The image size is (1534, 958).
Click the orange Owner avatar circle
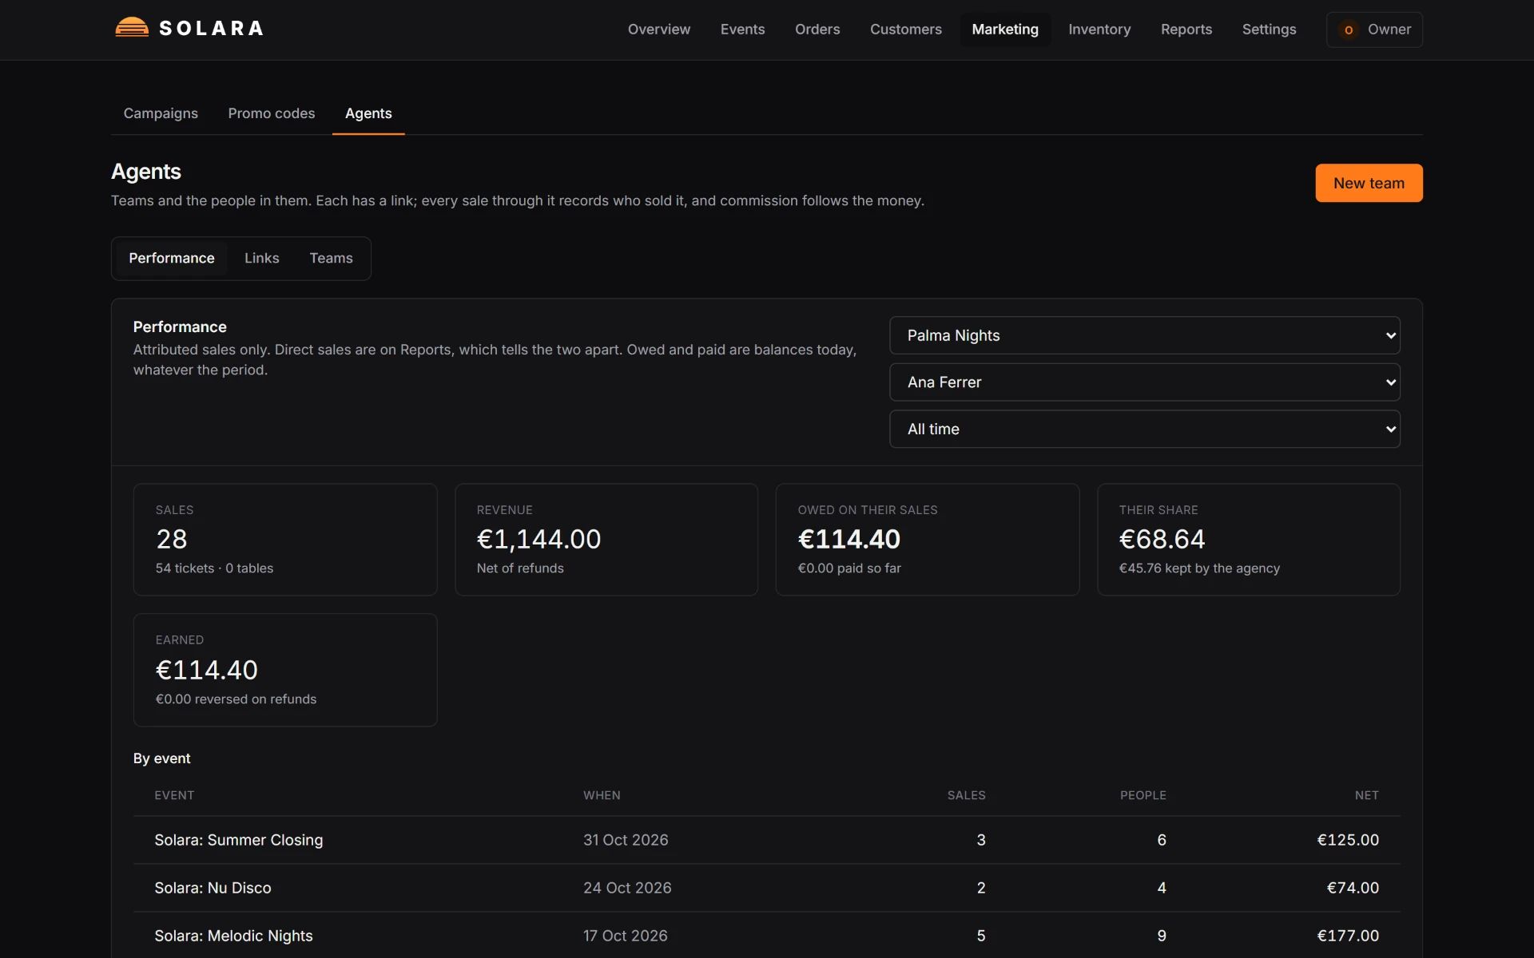1349,30
